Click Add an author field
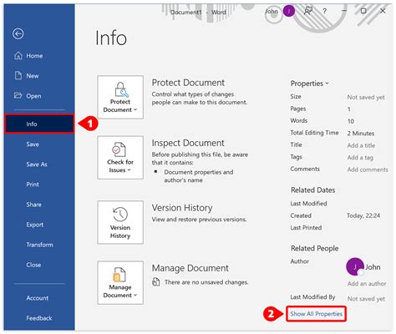396x334 pixels. click(x=367, y=284)
